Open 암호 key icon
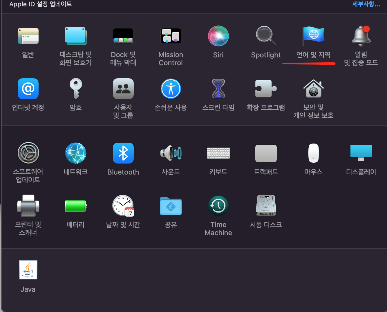Screen dimensions: 387x312 point(76,89)
